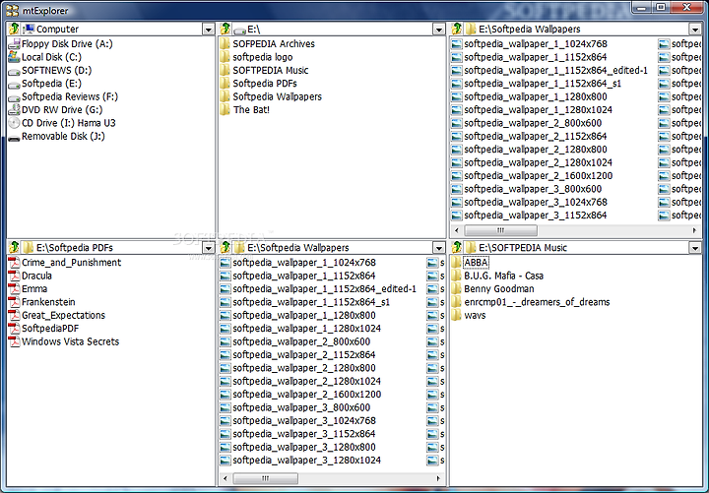709x493 pixels.
Task: Go up from the top E:\Softpedia Wallpapers pane
Action: (x=457, y=29)
